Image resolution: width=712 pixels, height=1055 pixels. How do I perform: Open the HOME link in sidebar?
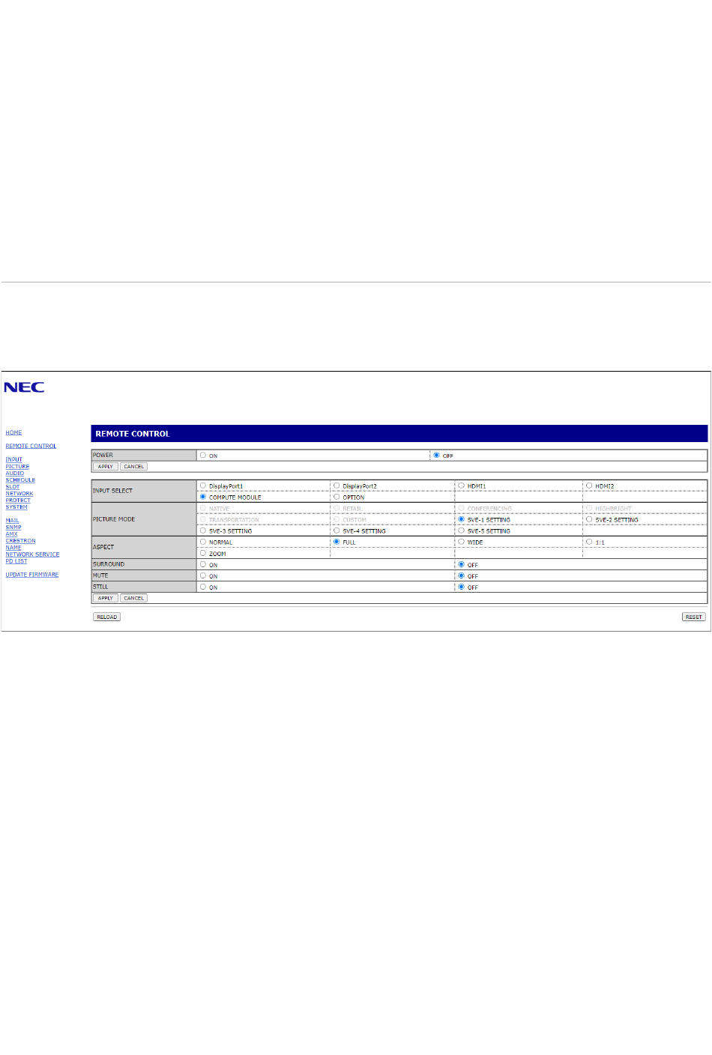(13, 432)
